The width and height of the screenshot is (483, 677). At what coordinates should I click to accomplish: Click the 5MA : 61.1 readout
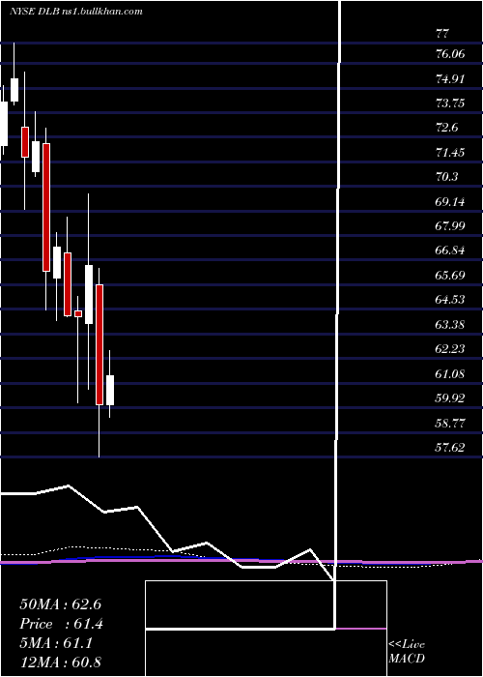coord(56,643)
